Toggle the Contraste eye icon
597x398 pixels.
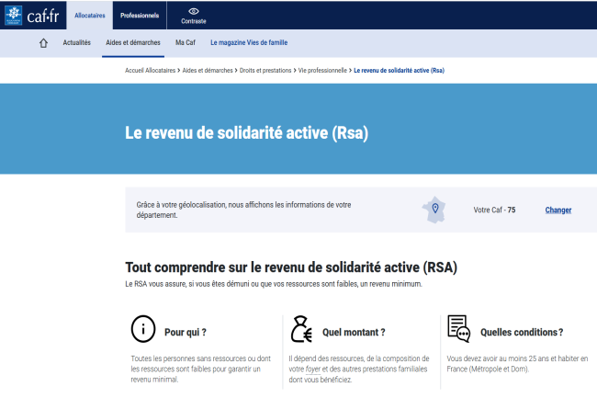[x=193, y=11]
